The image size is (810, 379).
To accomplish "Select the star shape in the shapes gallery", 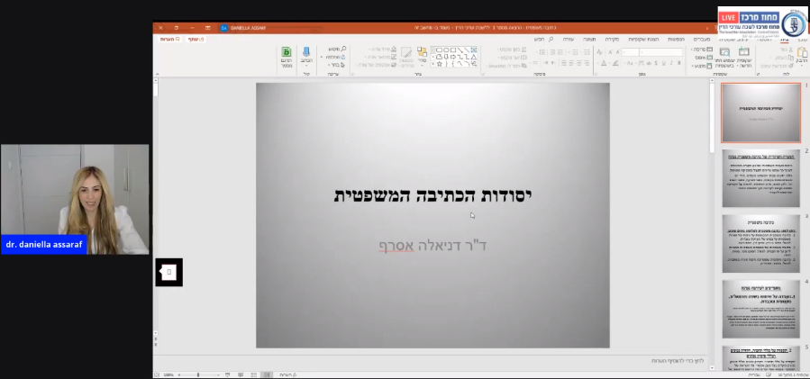I will (440, 64).
